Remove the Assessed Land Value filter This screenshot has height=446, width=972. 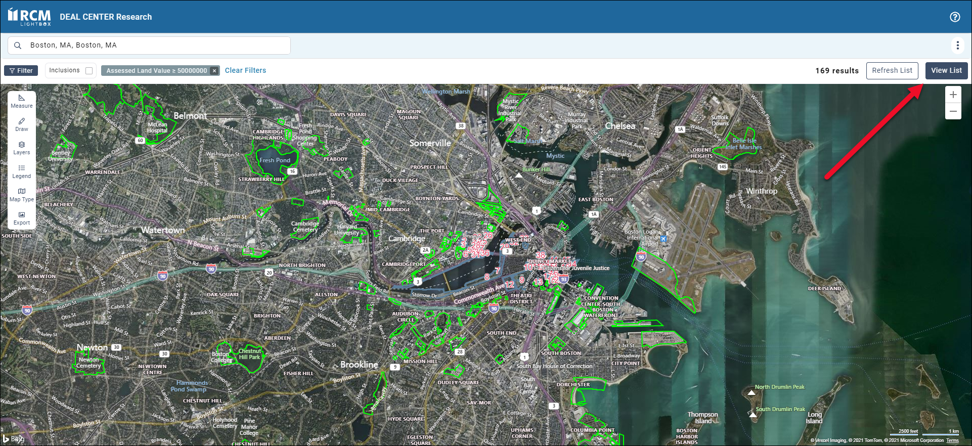pos(214,71)
